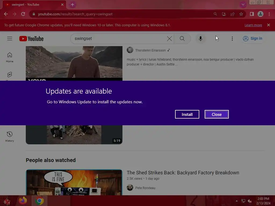Image resolution: width=275 pixels, height=206 pixels.
Task: Open network icon in system tray
Action: tap(243, 201)
